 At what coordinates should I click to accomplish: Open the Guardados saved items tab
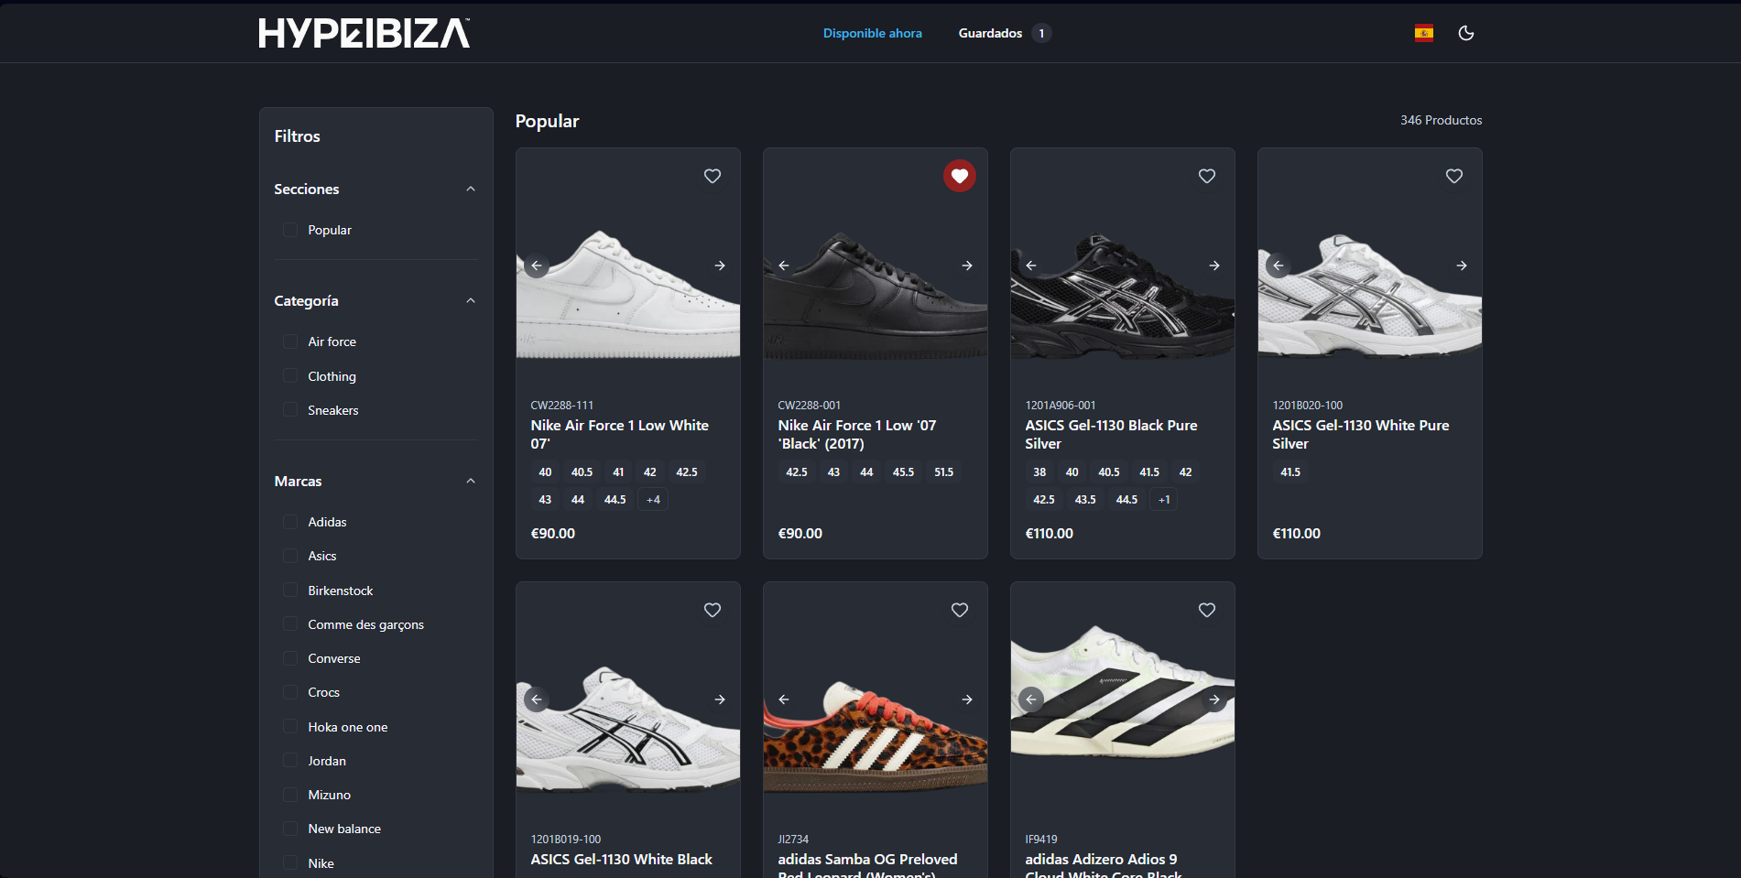tap(990, 33)
